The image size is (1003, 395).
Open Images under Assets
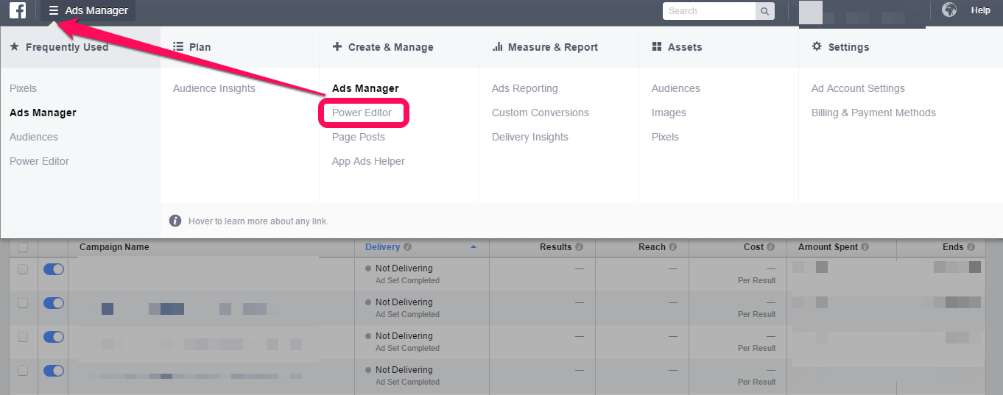tap(669, 113)
